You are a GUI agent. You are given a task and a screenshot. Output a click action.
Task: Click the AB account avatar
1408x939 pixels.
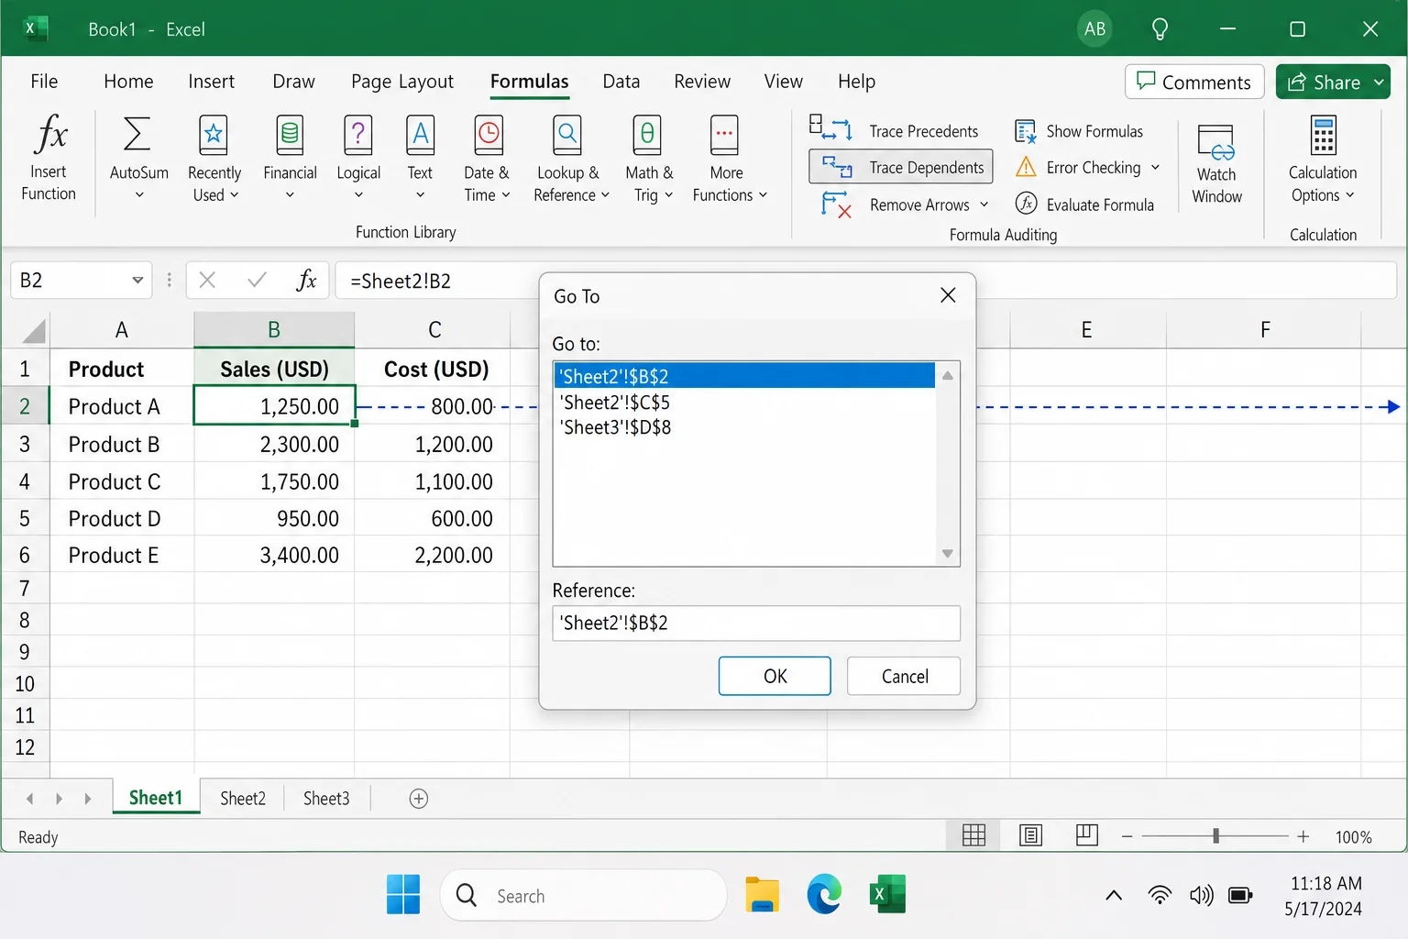click(x=1094, y=29)
